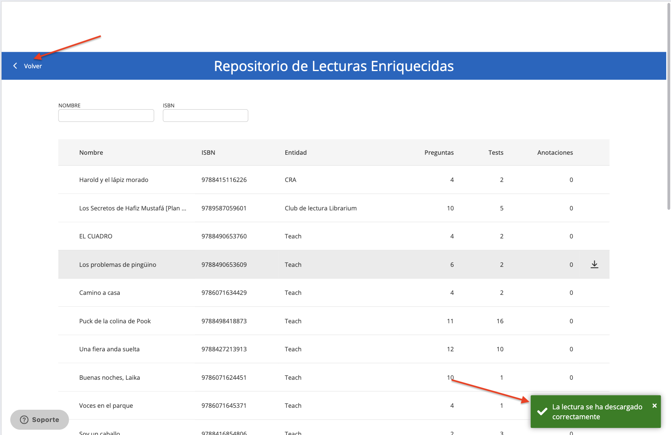Close the download success notification
671x435 pixels.
point(654,406)
